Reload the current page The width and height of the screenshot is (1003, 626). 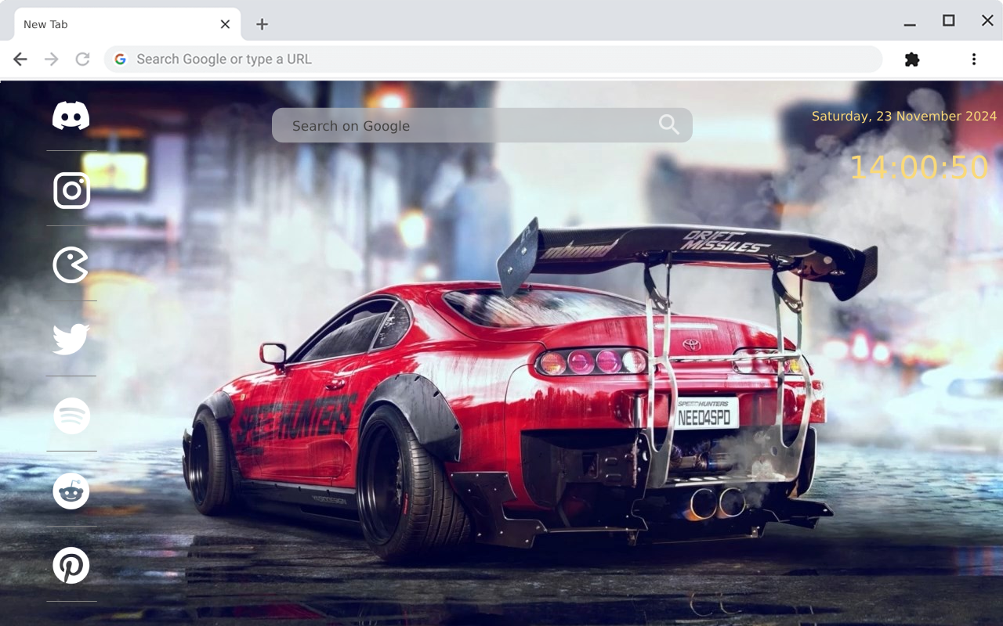(82, 59)
